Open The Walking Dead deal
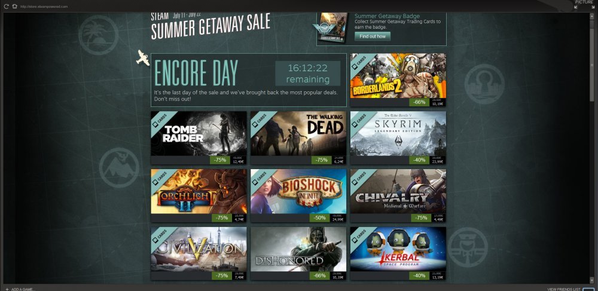598x291 pixels. click(298, 138)
